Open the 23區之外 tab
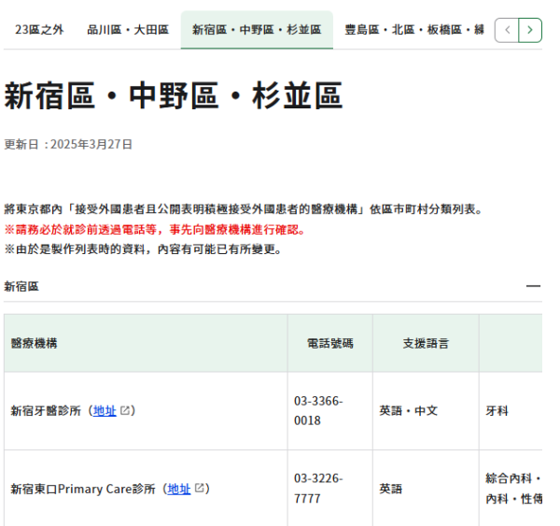The image size is (560, 526). pos(39,30)
